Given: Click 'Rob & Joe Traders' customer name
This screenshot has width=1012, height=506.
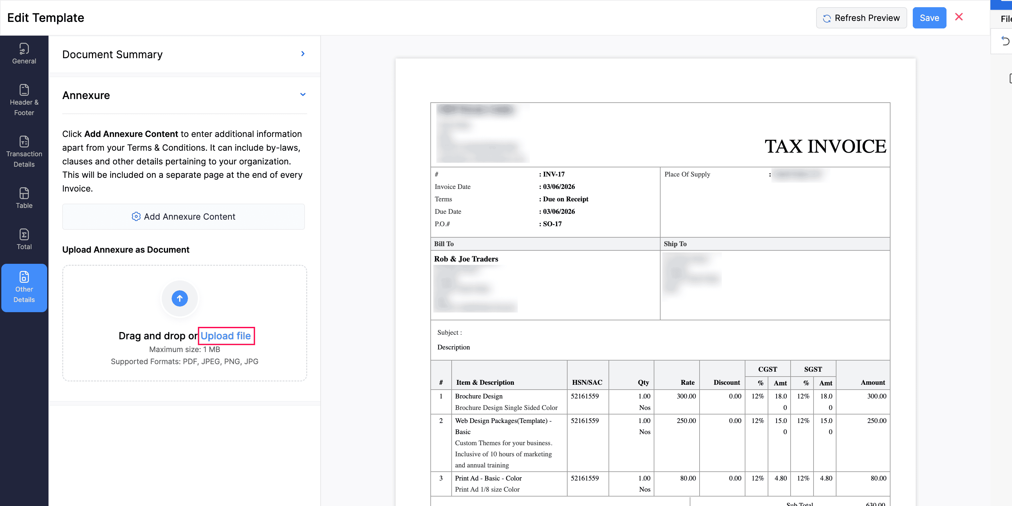Looking at the screenshot, I should [x=466, y=259].
